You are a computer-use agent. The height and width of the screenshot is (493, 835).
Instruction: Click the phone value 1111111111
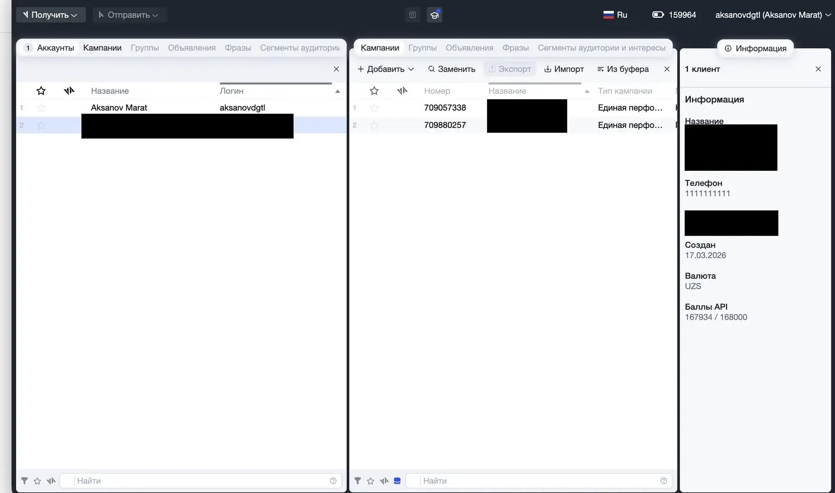707,193
